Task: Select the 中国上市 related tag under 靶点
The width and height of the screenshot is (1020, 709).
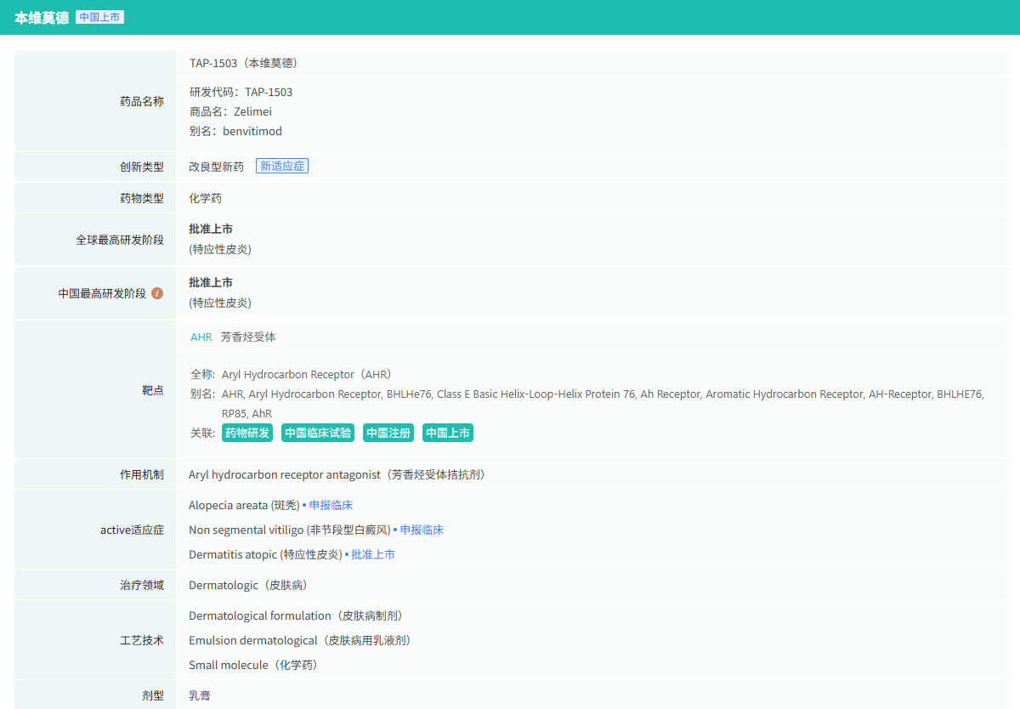Action: tap(448, 433)
